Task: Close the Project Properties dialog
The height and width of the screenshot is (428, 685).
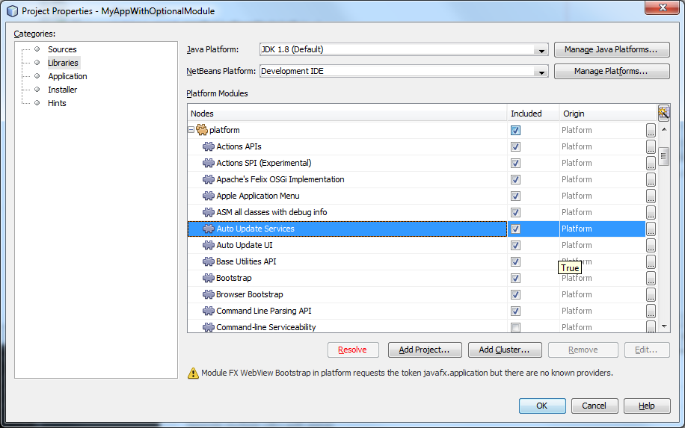Action: pyautogui.click(x=662, y=7)
